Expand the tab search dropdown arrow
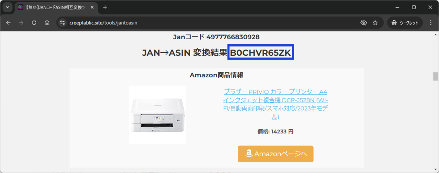This screenshot has width=439, height=173. [x=7, y=7]
